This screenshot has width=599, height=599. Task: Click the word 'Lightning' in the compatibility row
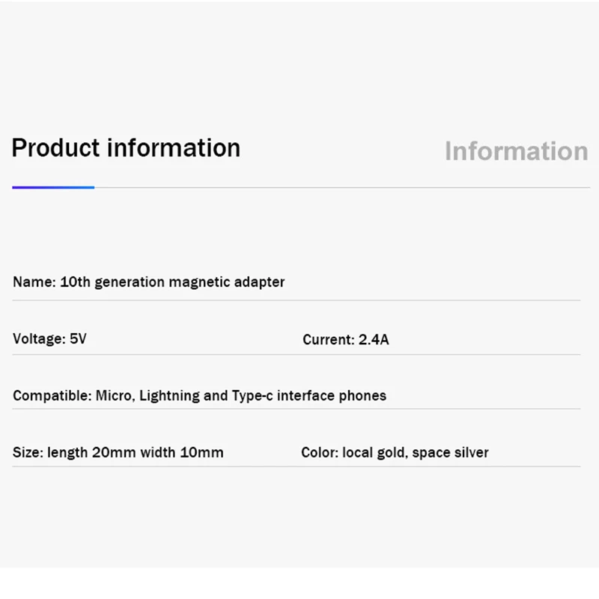pyautogui.click(x=169, y=396)
